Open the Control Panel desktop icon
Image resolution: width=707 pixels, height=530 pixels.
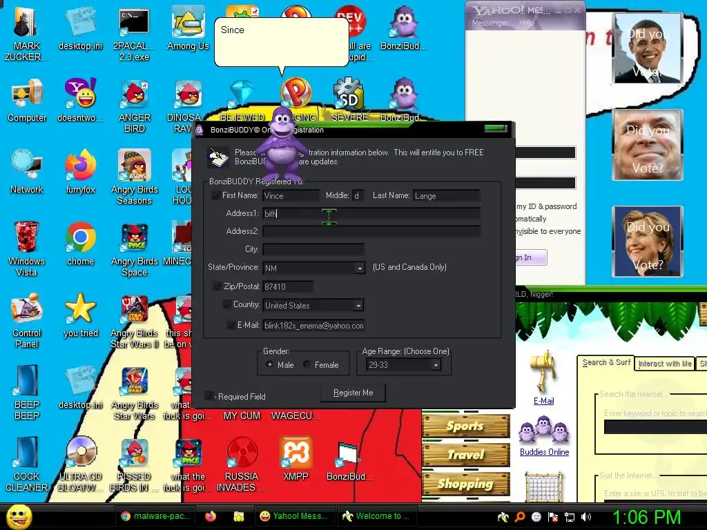click(x=27, y=321)
